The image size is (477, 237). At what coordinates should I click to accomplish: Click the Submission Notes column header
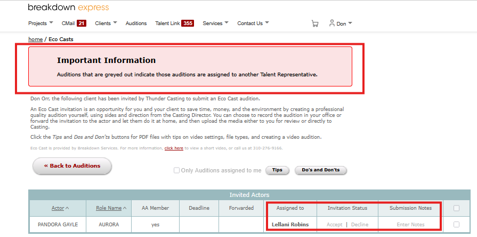[410, 208]
